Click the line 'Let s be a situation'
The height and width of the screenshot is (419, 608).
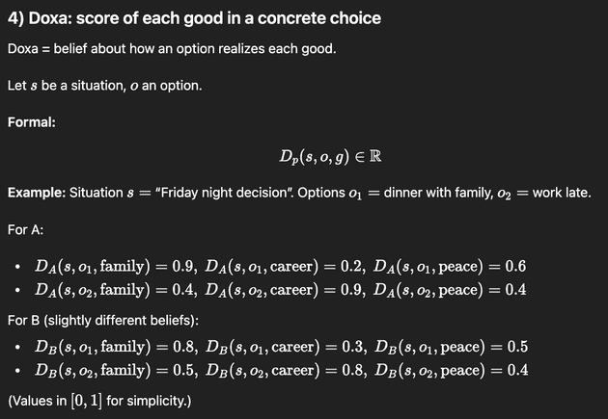pos(104,85)
